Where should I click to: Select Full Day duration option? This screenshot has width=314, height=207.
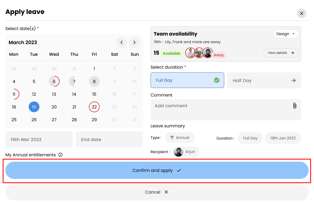coord(187,80)
